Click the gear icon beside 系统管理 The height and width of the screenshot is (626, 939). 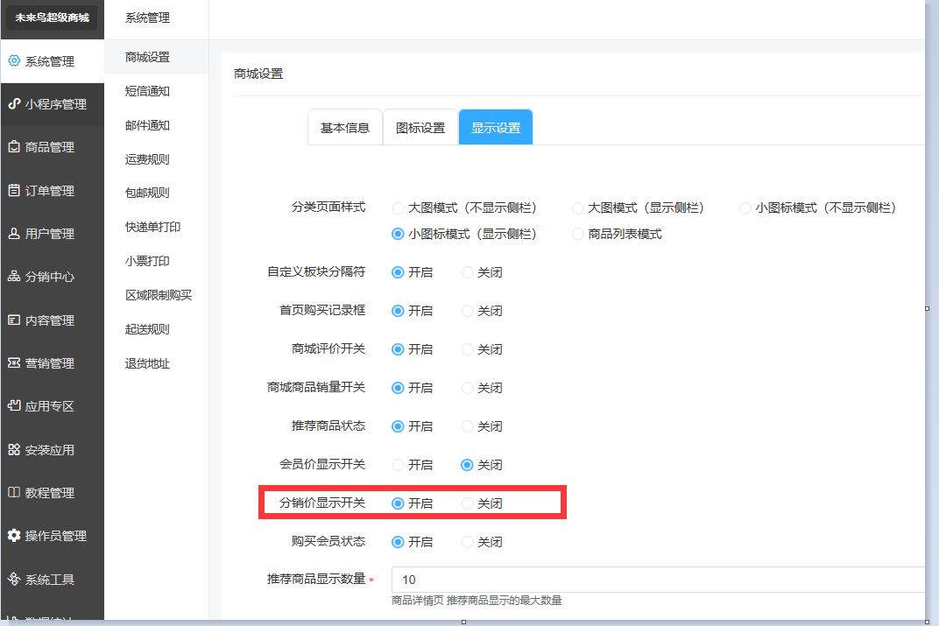coord(14,61)
